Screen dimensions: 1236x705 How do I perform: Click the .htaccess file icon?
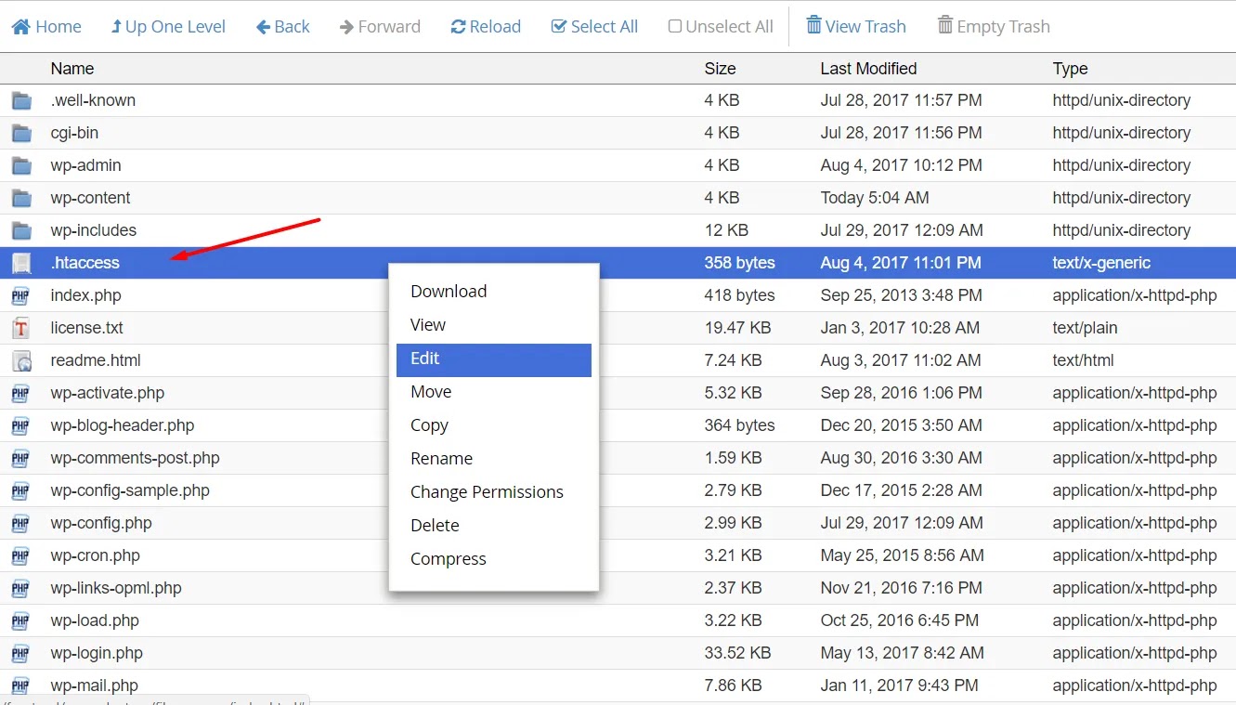[21, 263]
